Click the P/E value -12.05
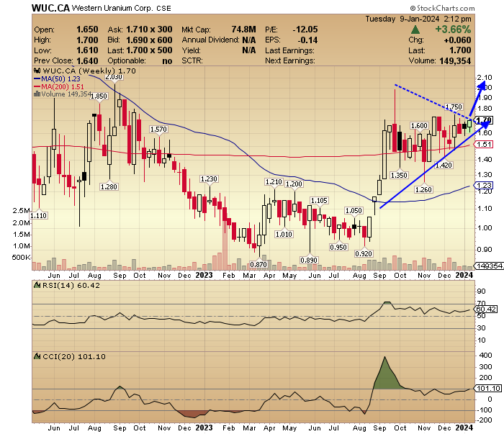The height and width of the screenshot is (434, 504). [305, 30]
